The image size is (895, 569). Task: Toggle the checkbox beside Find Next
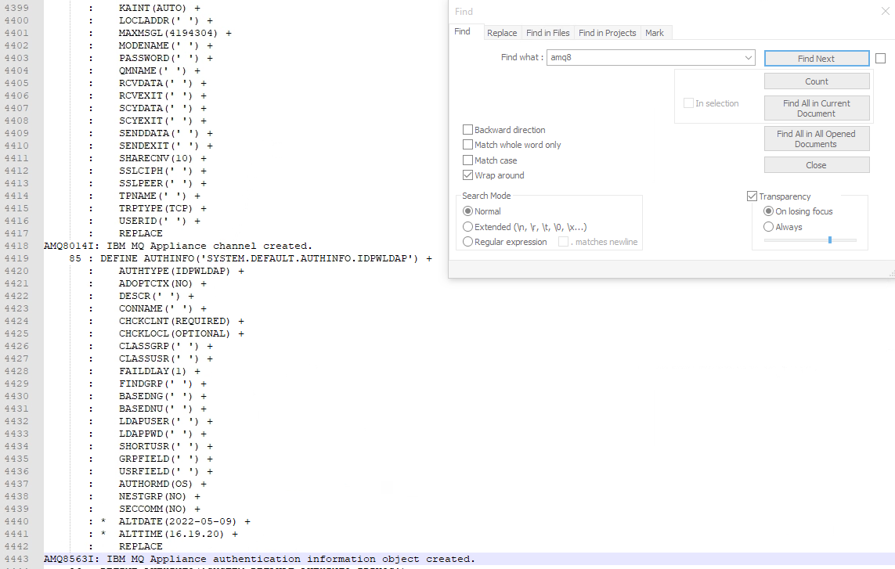pos(881,58)
